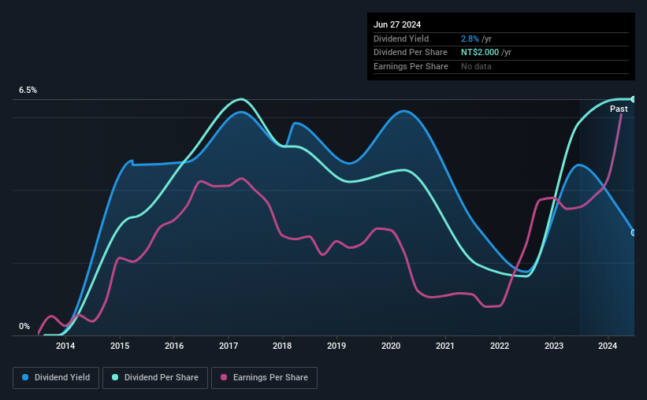Select the 2018 x-axis label
This screenshot has height=400, width=647.
pos(282,346)
